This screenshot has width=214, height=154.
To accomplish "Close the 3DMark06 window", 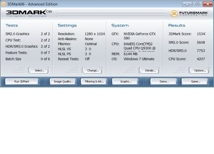I will tap(208, 4).
